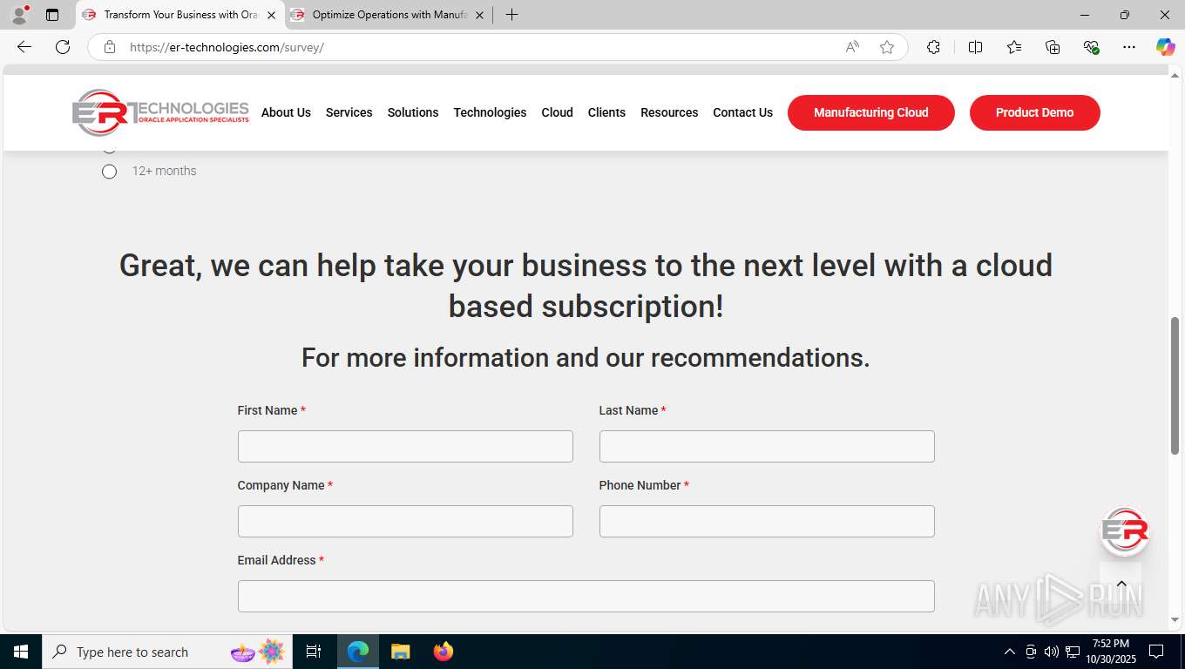Focus the Company Name field
Image resolution: width=1185 pixels, height=669 pixels.
tap(405, 521)
